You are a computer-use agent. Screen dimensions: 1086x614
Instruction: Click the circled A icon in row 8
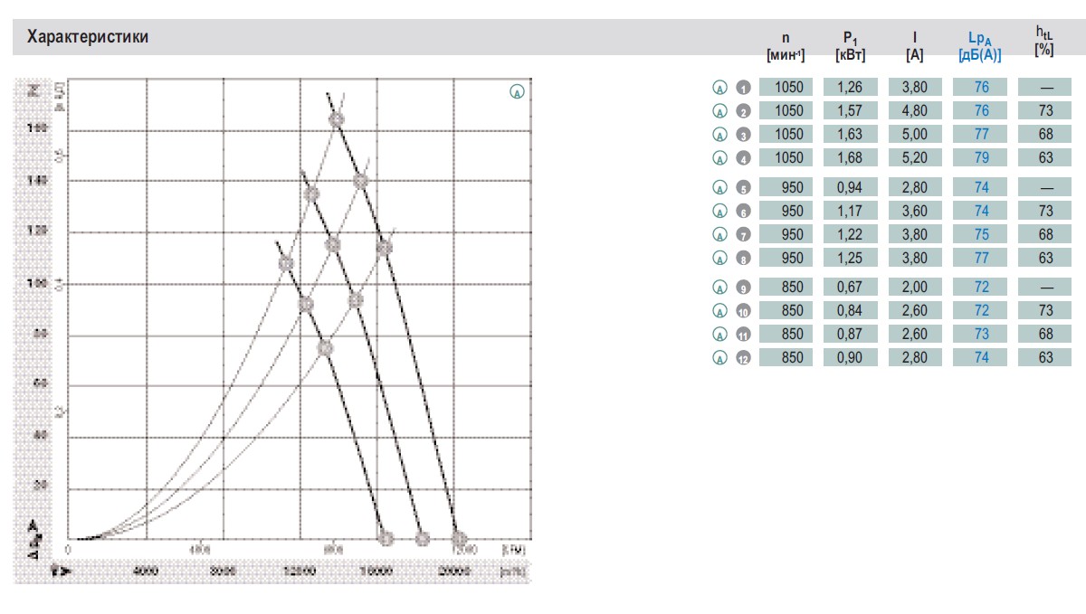pos(719,260)
